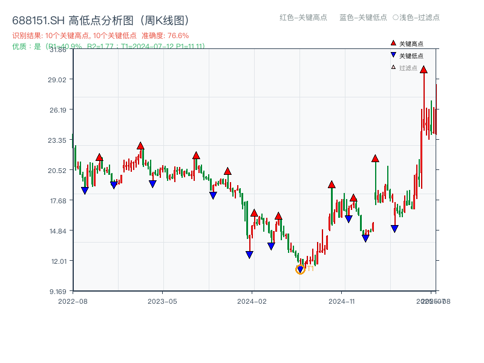The height and width of the screenshot is (363, 484).
Task: Click the 2022-08 x-axis date label
Action: click(x=73, y=301)
